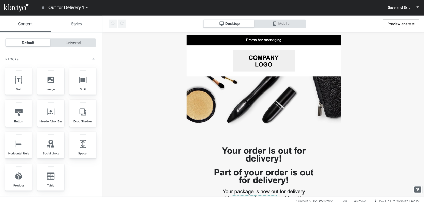
Task: Choose the Social Links block
Action: click(x=51, y=145)
